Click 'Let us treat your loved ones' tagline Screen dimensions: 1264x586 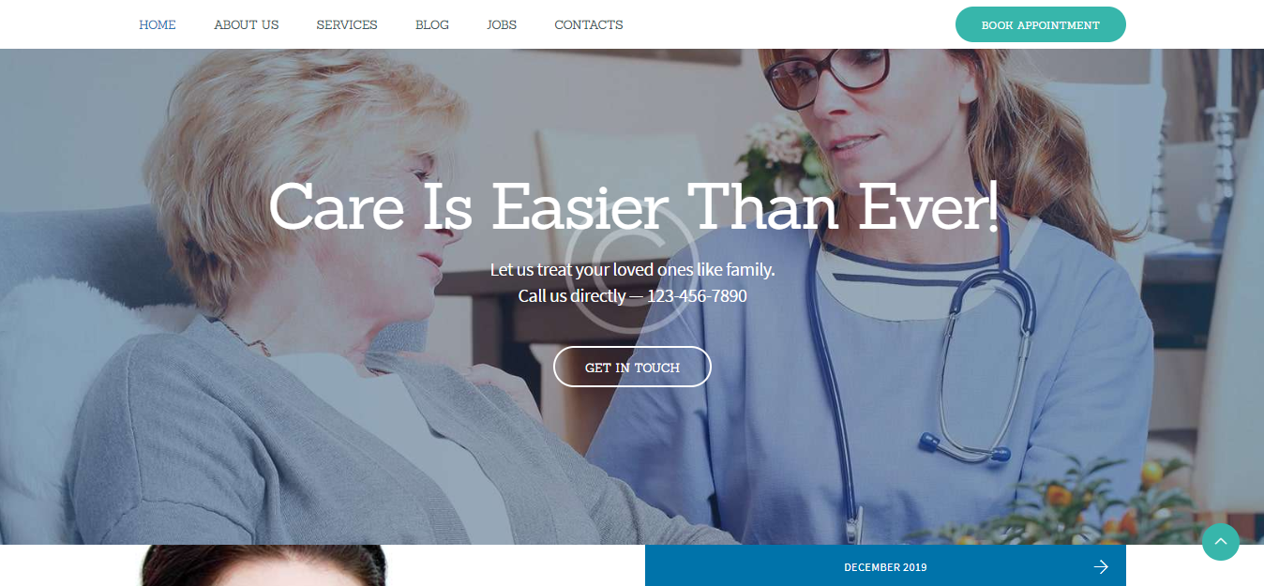pyautogui.click(x=633, y=270)
